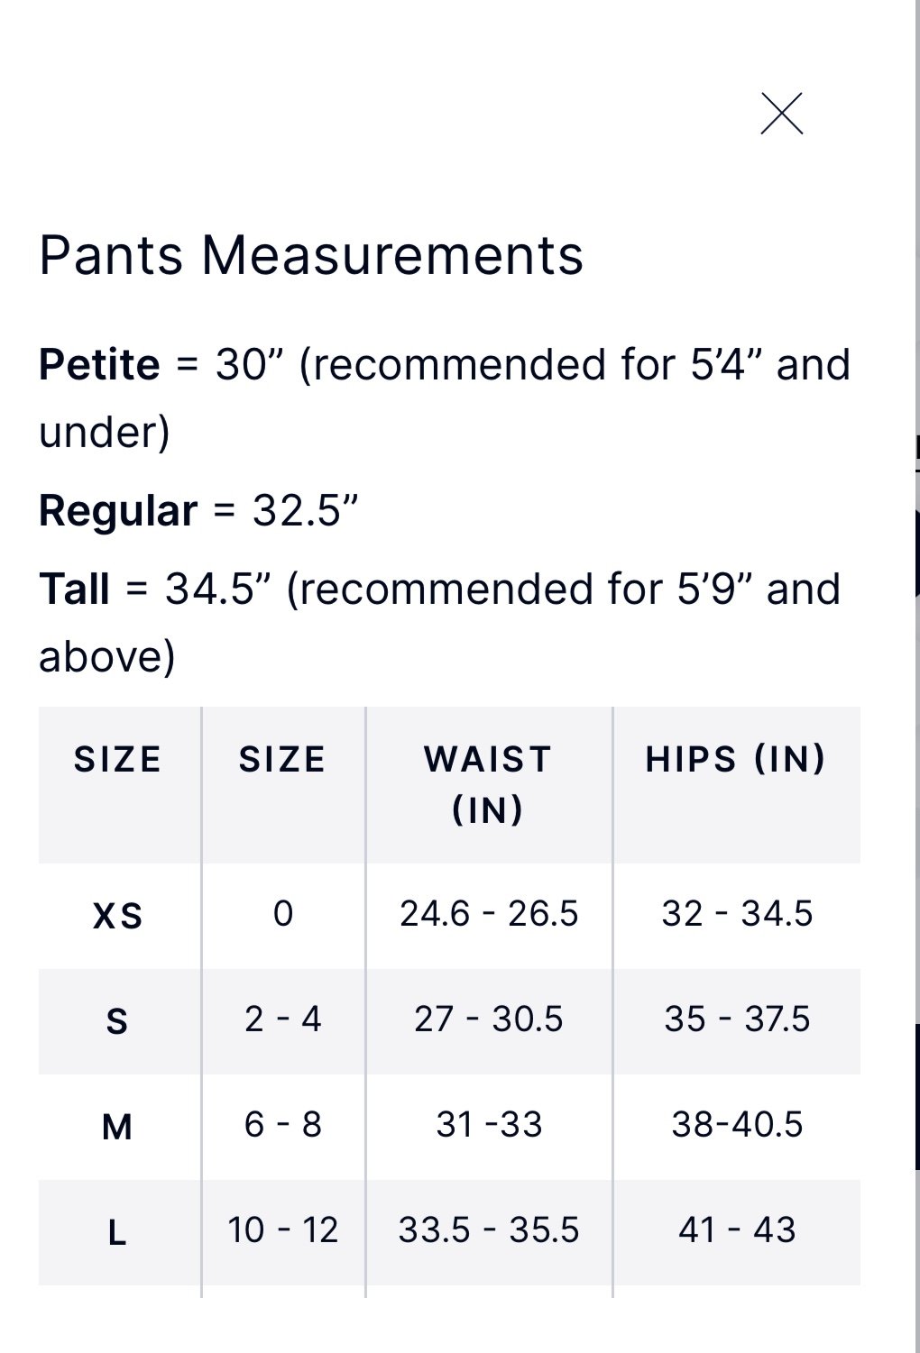Select the S size row label
The width and height of the screenshot is (920, 1353).
coord(117,1021)
